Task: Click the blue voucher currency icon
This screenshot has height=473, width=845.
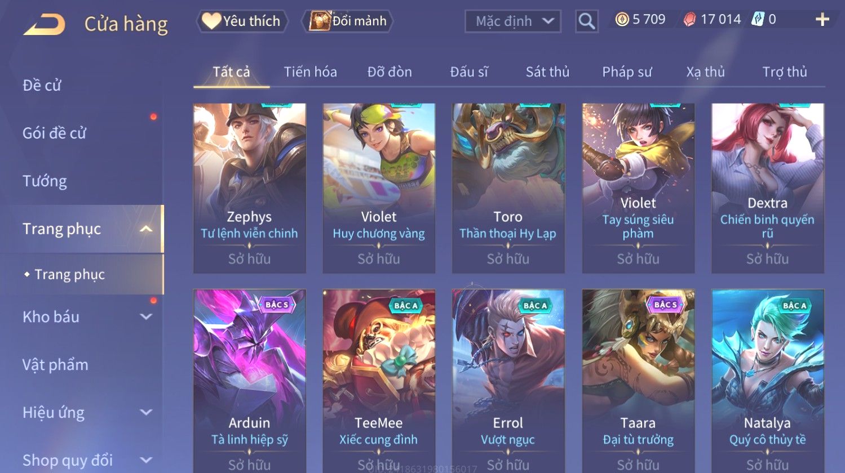Action: pos(758,20)
